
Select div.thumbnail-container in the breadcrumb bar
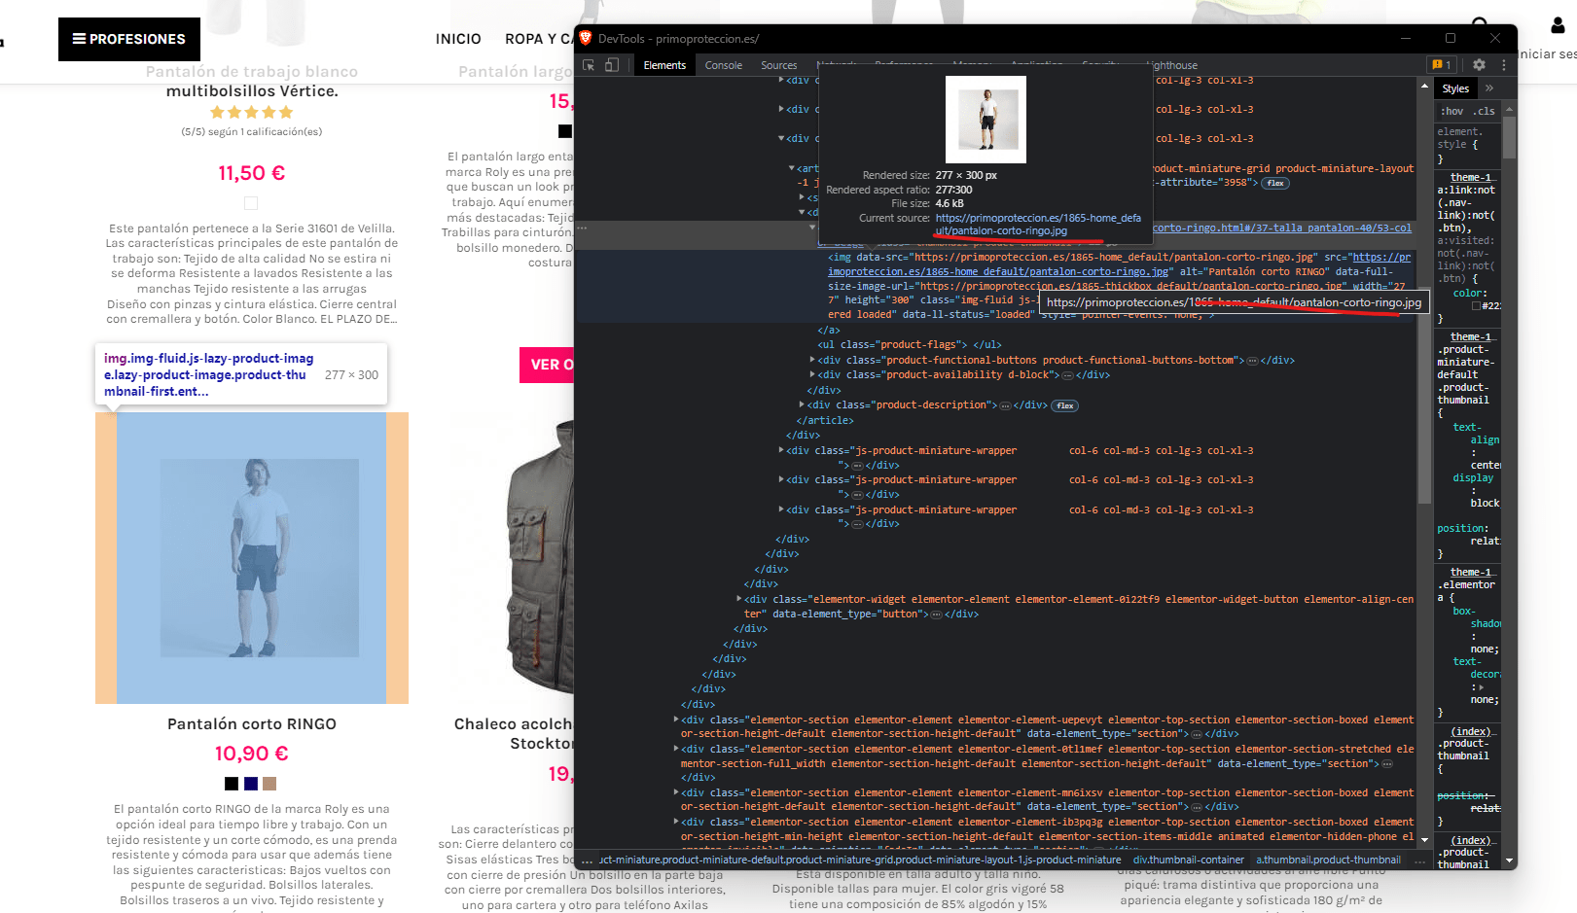click(x=1188, y=860)
